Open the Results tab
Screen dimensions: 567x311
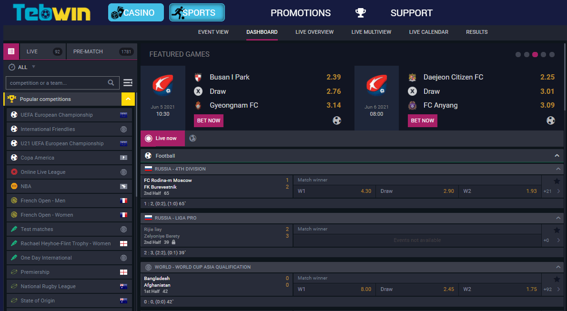pos(476,32)
